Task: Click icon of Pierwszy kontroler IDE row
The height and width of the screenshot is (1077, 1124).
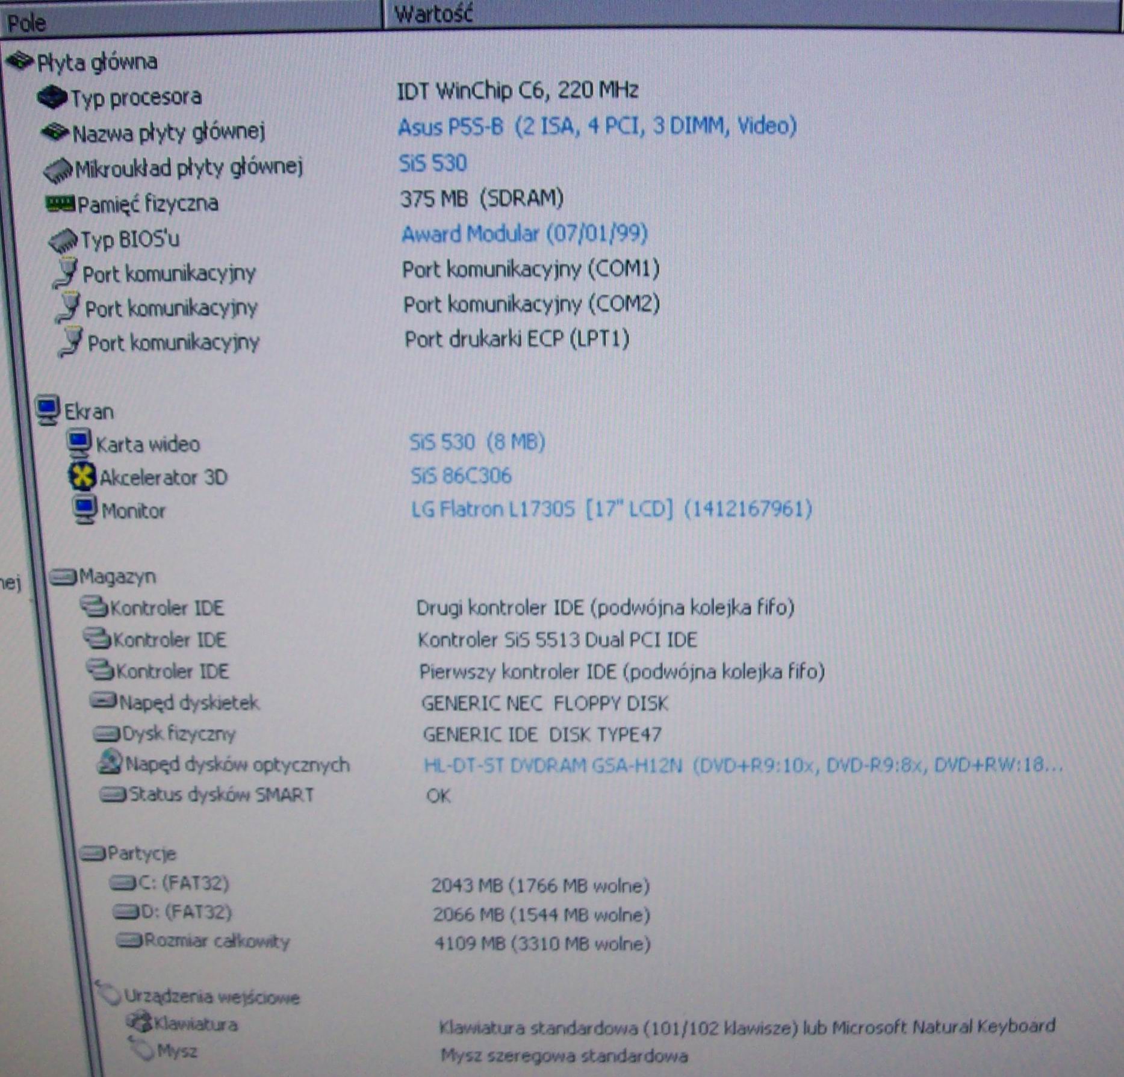Action: click(100, 669)
